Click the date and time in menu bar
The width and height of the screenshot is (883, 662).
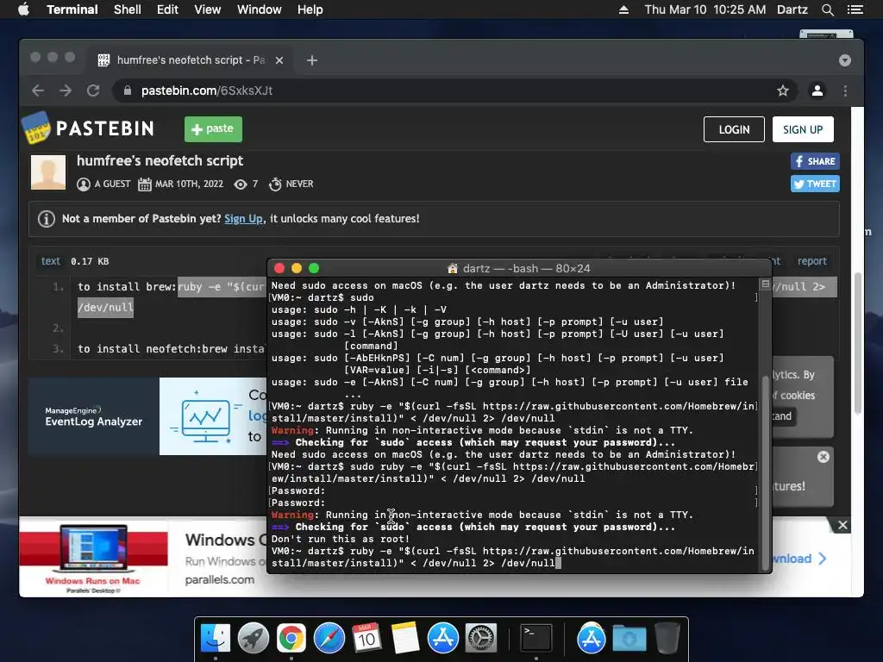[705, 9]
